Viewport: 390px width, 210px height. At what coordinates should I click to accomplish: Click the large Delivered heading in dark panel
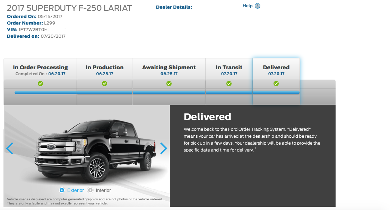coord(207,117)
